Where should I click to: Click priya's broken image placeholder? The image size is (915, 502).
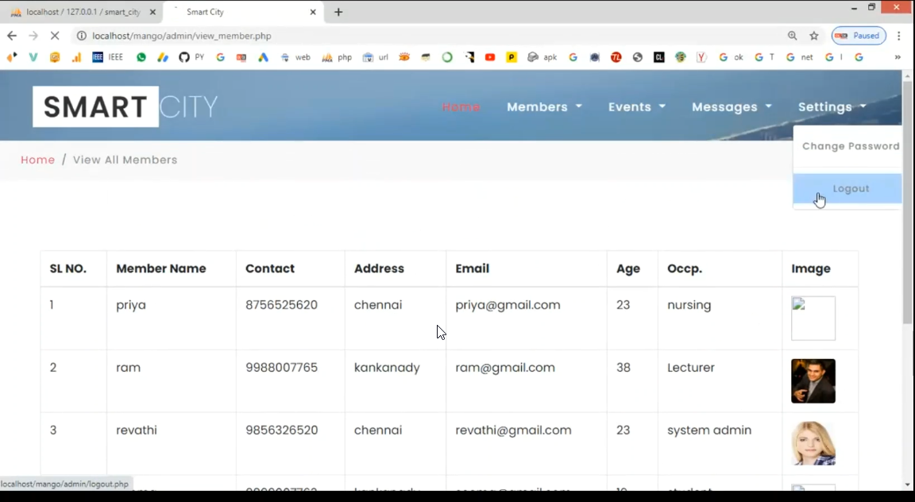[x=813, y=319]
